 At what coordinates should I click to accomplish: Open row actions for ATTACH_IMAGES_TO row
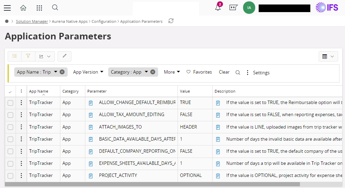tap(21, 127)
